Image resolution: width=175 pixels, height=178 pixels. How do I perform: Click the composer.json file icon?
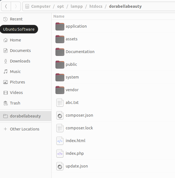click(60, 116)
